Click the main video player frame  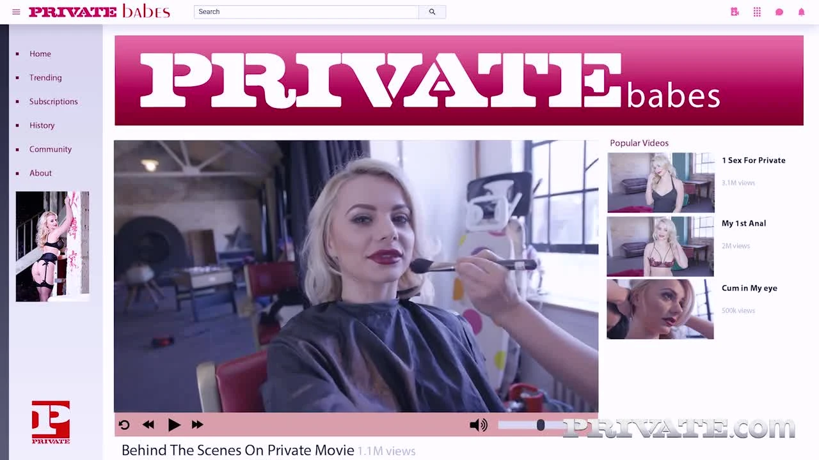pos(356,276)
